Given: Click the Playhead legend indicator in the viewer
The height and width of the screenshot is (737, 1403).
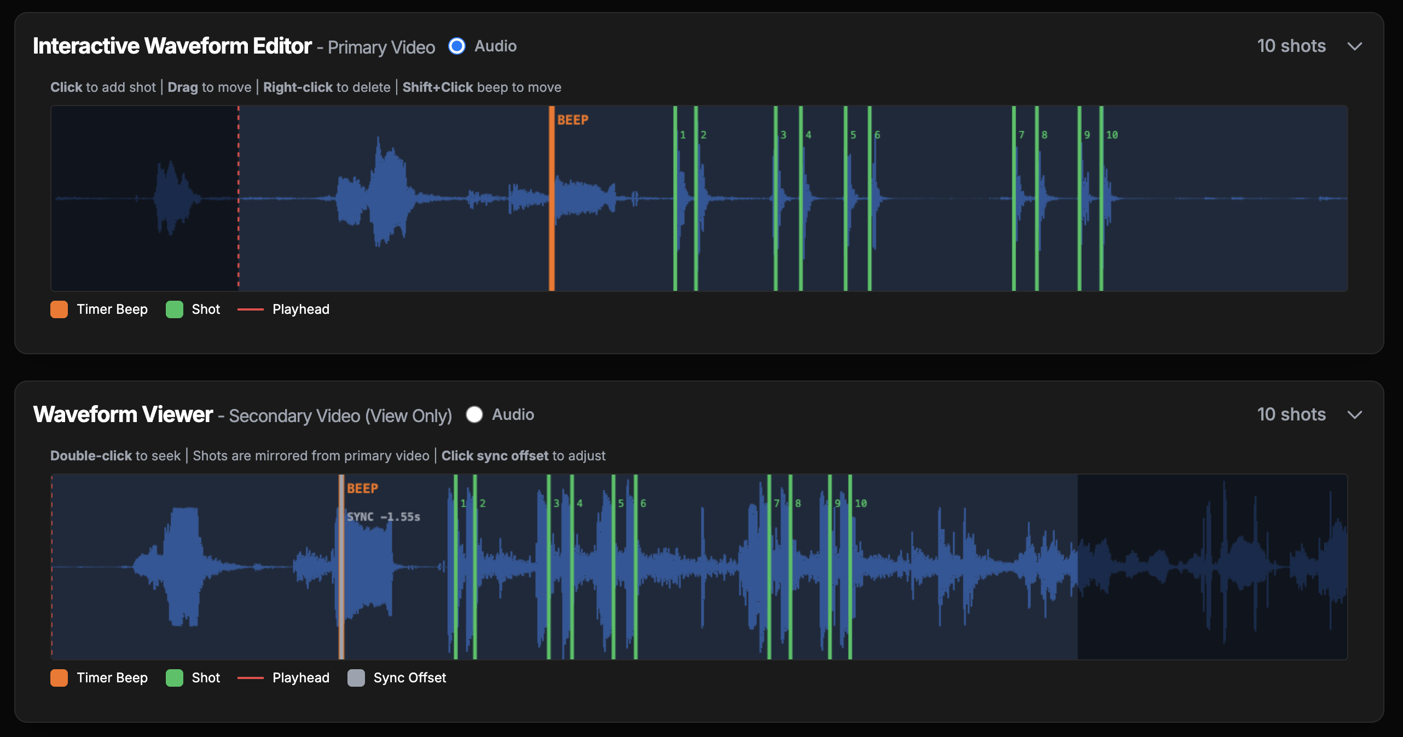Looking at the screenshot, I should [x=252, y=678].
